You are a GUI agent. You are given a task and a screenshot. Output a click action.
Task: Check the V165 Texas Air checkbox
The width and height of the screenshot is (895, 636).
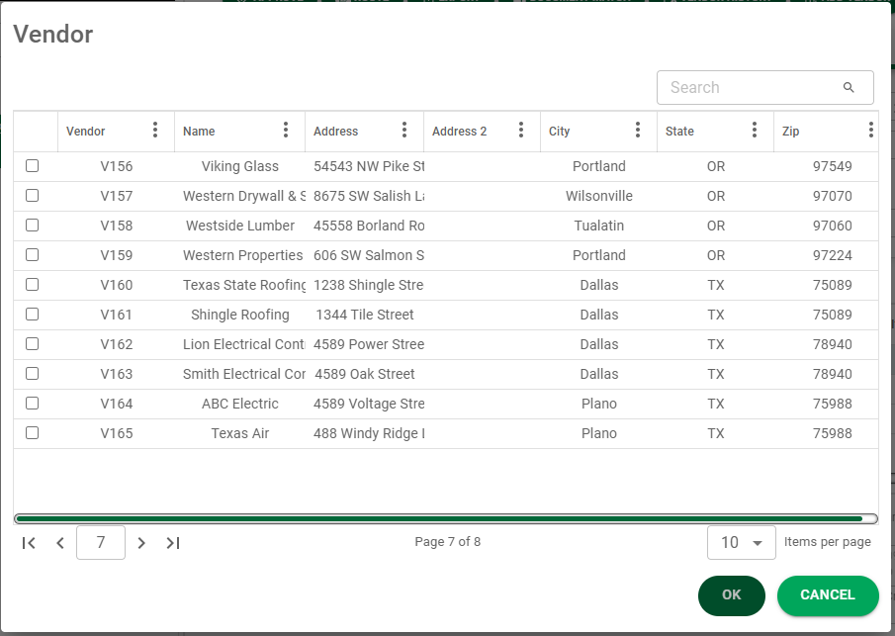point(32,433)
